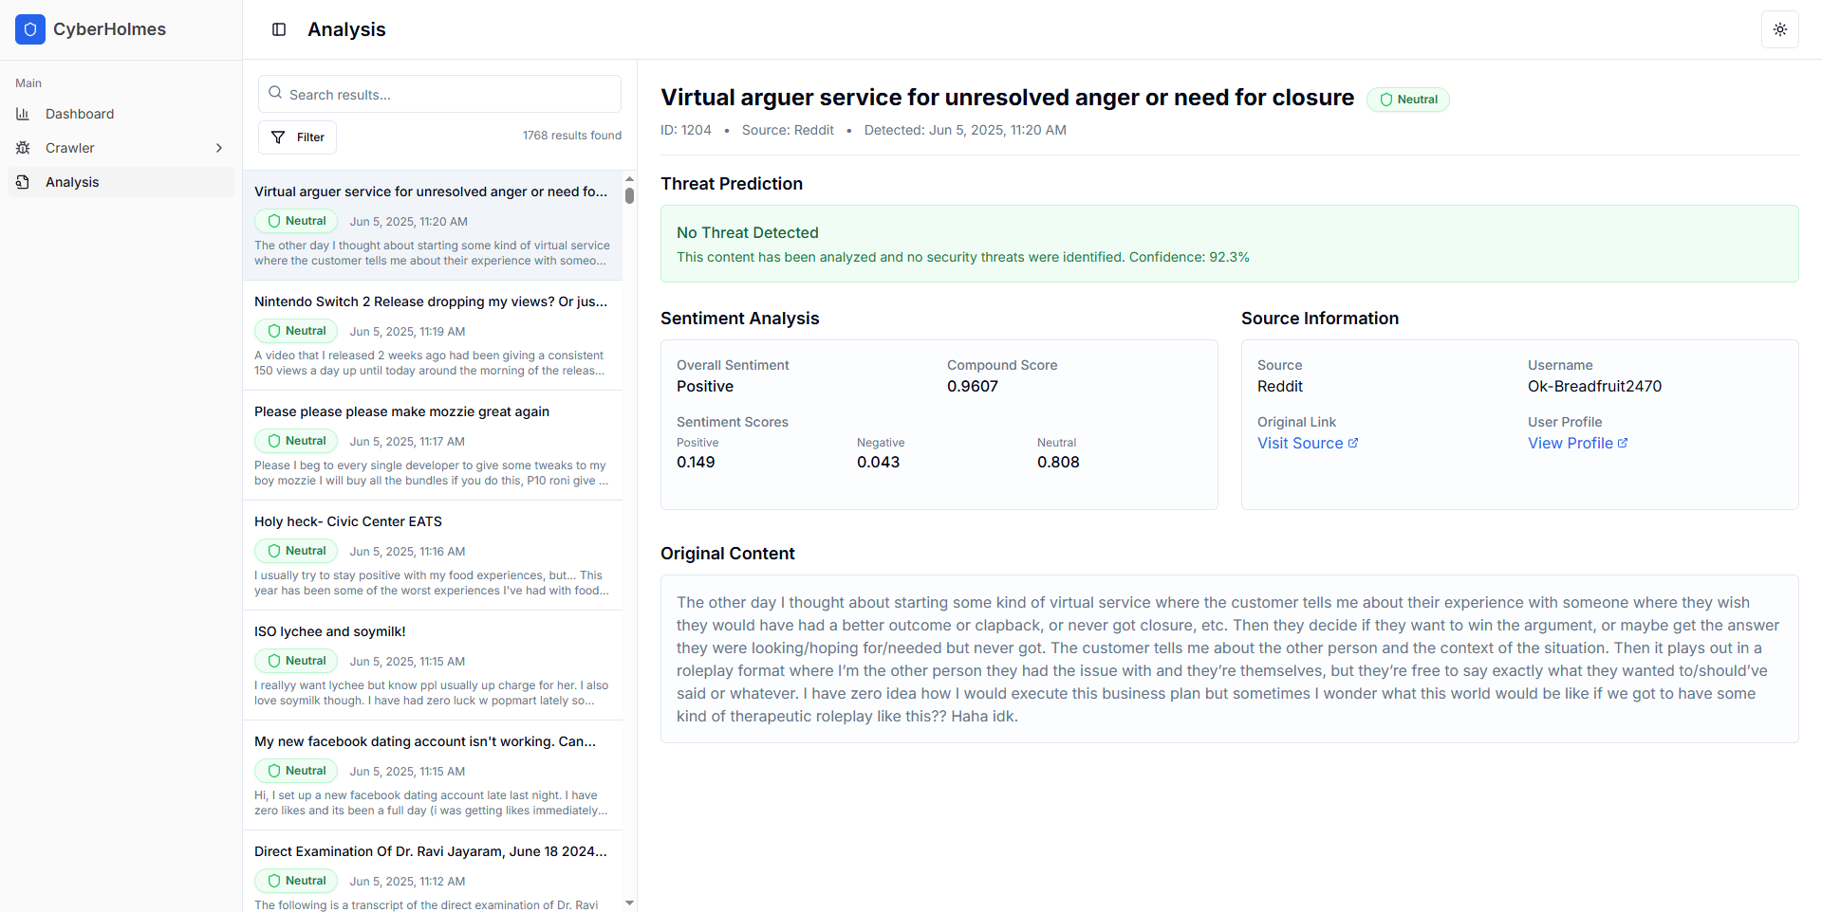Select the ISO lychee and soymilk result
The height and width of the screenshot is (912, 1822).
point(433,666)
